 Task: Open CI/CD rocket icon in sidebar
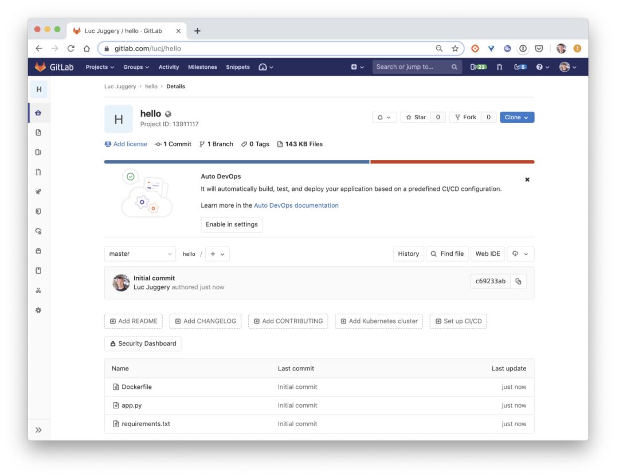38,192
